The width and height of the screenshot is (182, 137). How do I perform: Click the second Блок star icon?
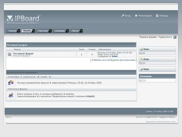tap(142, 59)
